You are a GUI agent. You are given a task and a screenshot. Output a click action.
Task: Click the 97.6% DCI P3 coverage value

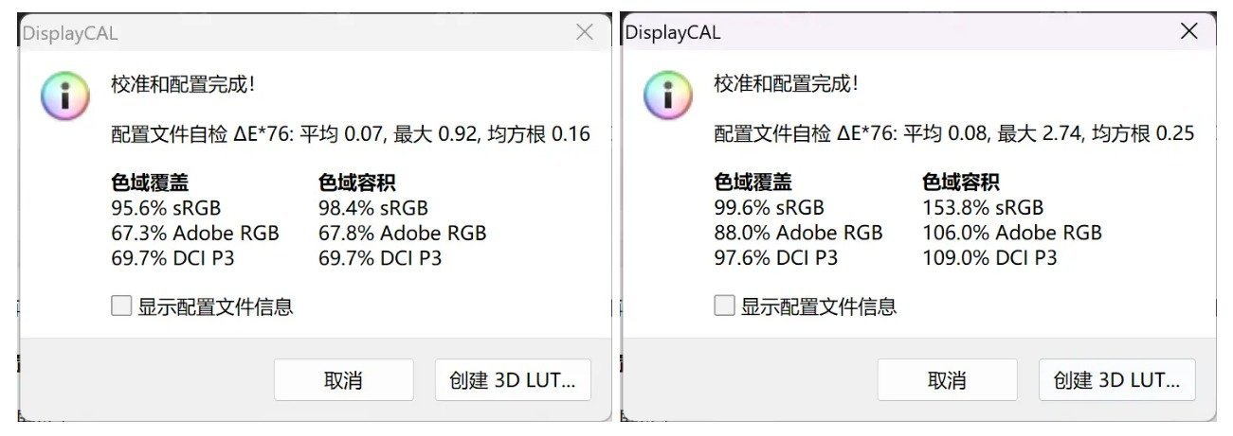point(775,258)
